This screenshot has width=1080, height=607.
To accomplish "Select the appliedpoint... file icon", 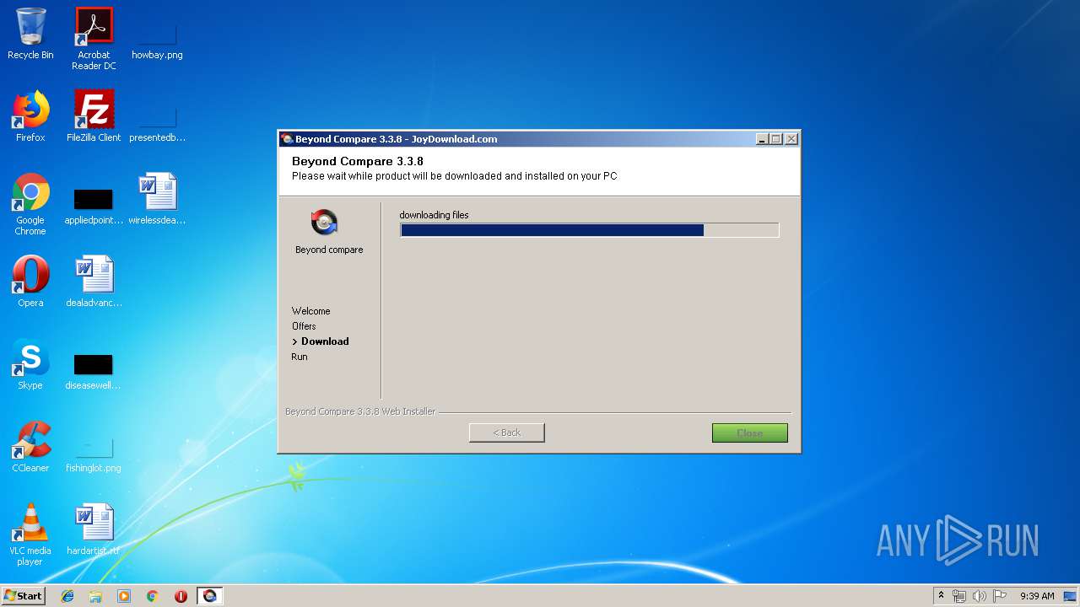I will (94, 204).
